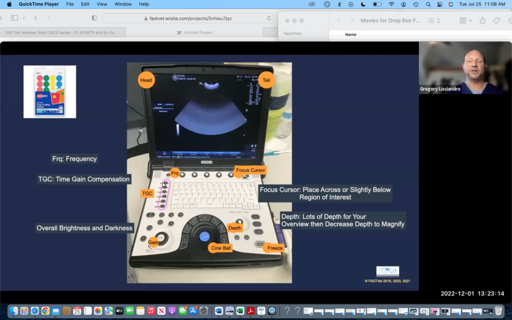Open Spotlight search from the menu bar

[428, 4]
